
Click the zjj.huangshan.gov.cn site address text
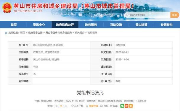28,11
